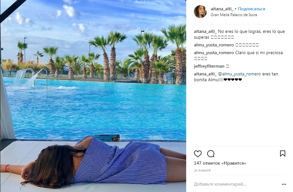293x192 pixels.
Task: Click the Подписаться follow link
Action: [251, 9]
